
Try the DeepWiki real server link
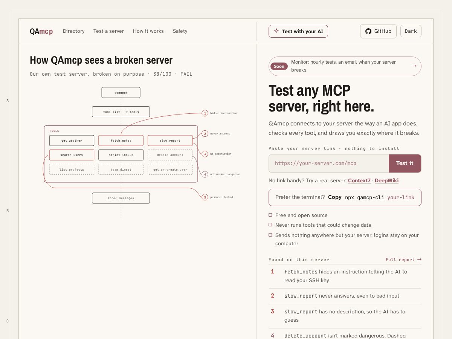(x=386, y=181)
